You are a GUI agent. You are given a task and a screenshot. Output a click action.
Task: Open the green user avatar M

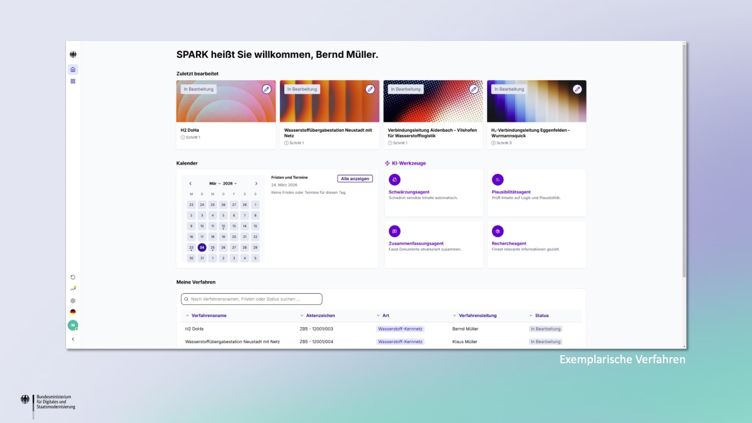click(73, 325)
